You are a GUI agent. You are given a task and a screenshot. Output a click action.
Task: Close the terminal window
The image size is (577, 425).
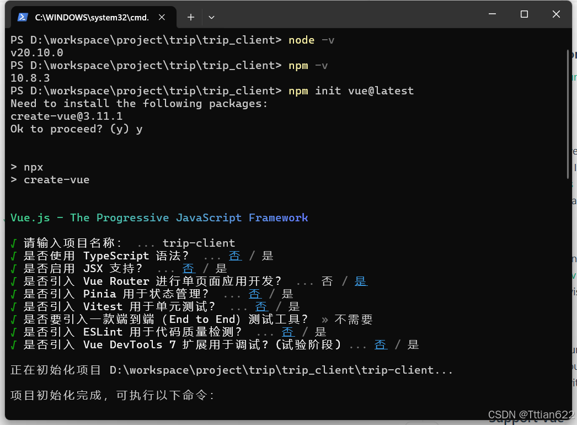click(556, 14)
